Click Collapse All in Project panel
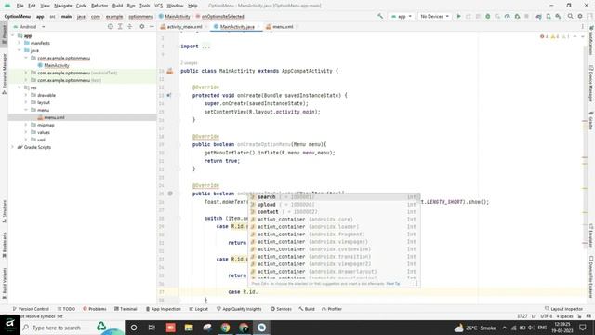Screen dimensions: 595x335 tap(130, 27)
